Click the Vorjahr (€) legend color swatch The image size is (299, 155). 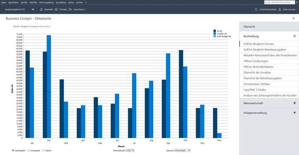pos(215,33)
